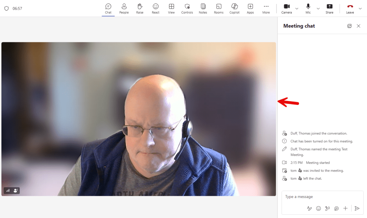Open the More actions menu
This screenshot has height=218, width=367.
pyautogui.click(x=266, y=8)
